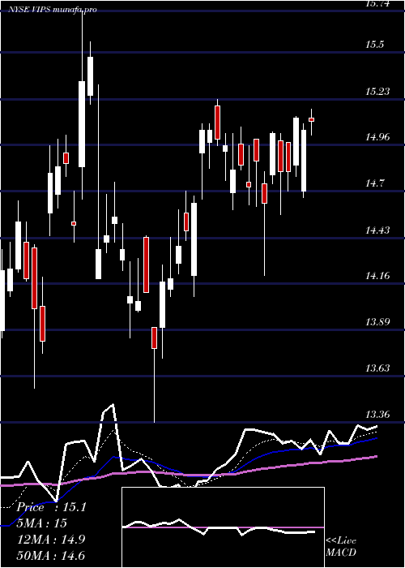The height and width of the screenshot is (568, 405).
Task: Click the 'Price : 15.1' readout
Action: coord(51,507)
